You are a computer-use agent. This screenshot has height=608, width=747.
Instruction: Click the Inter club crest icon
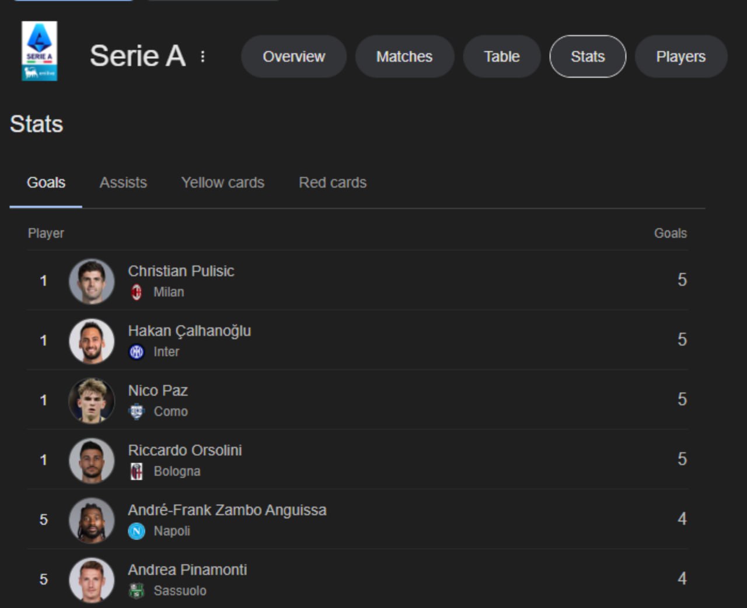137,352
